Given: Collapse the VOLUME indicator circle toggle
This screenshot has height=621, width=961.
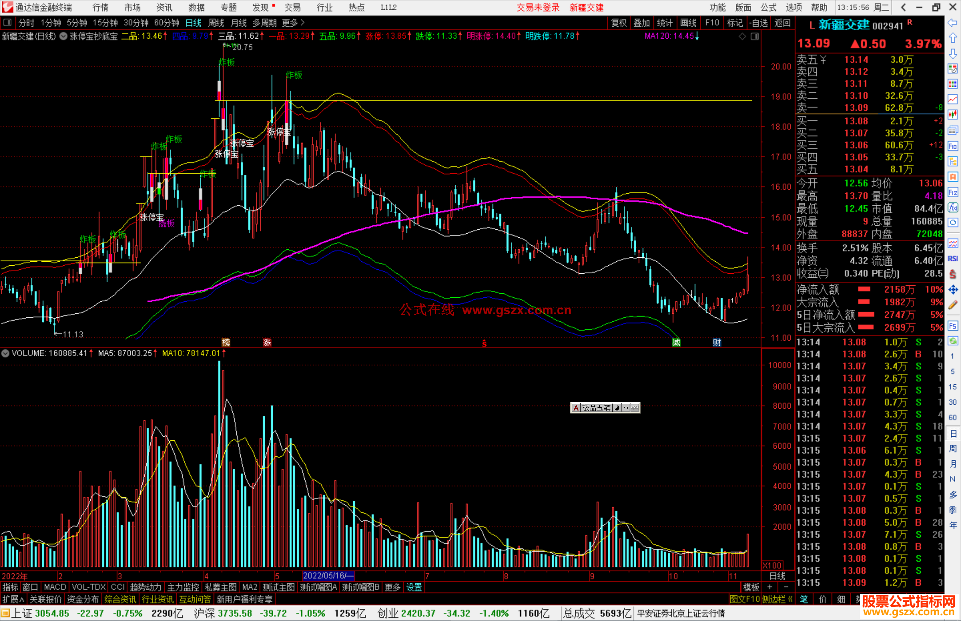Looking at the screenshot, I should coord(5,353).
